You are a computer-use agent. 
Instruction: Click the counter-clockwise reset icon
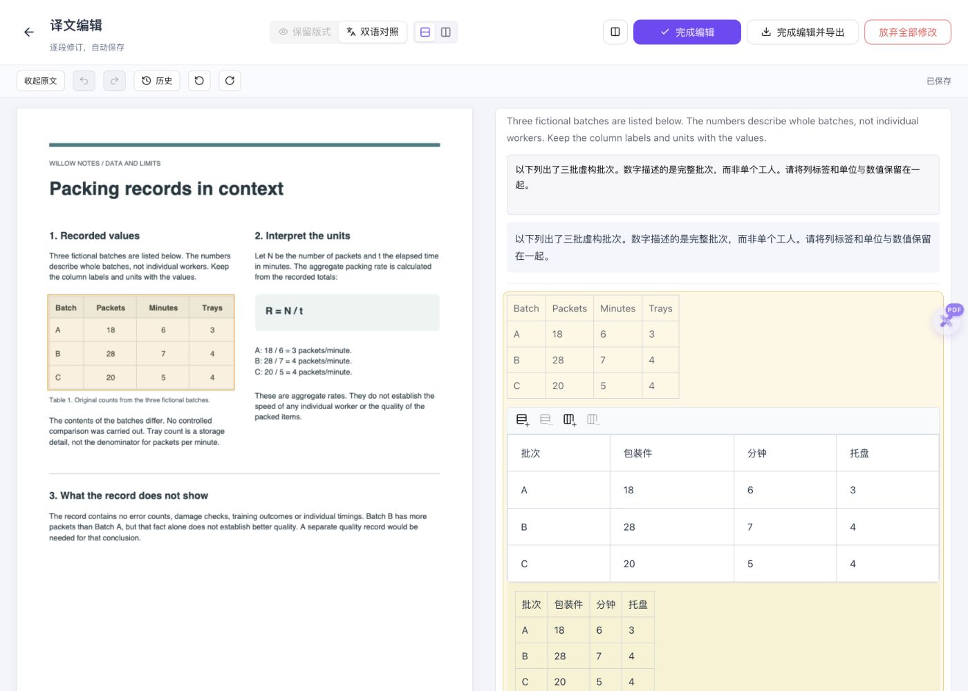point(199,81)
